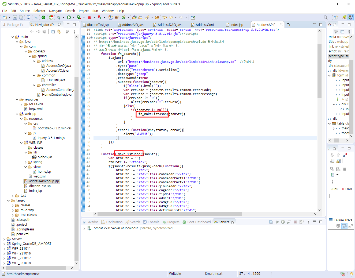Expand the META-INF folder
This screenshot has width=355, height=278.
[21, 104]
